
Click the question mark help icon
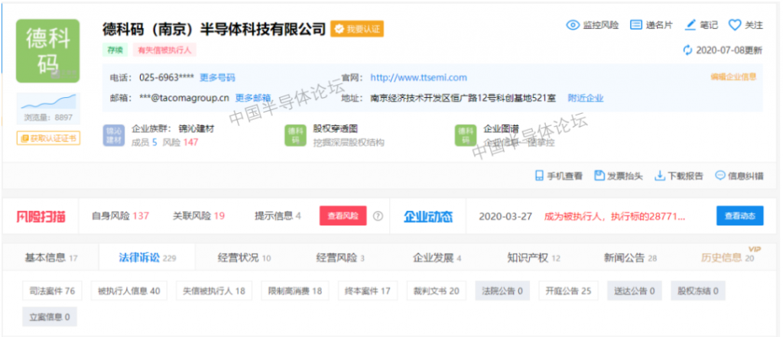pos(378,216)
